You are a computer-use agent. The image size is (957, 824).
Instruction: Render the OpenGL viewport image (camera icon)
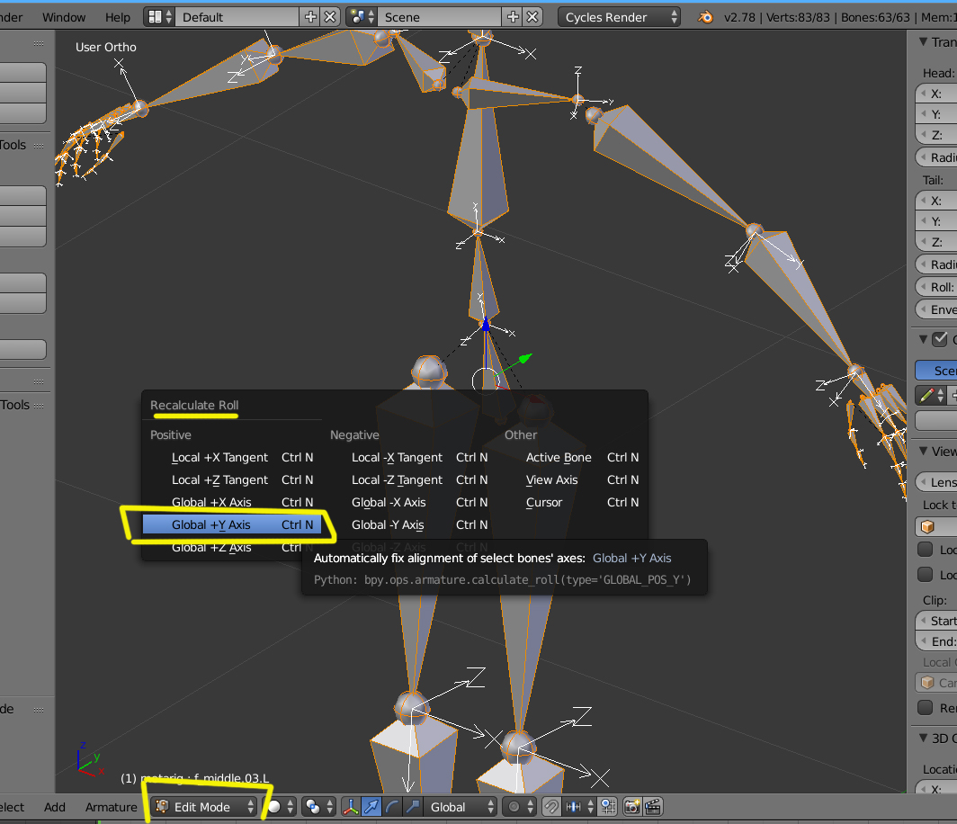[x=632, y=807]
